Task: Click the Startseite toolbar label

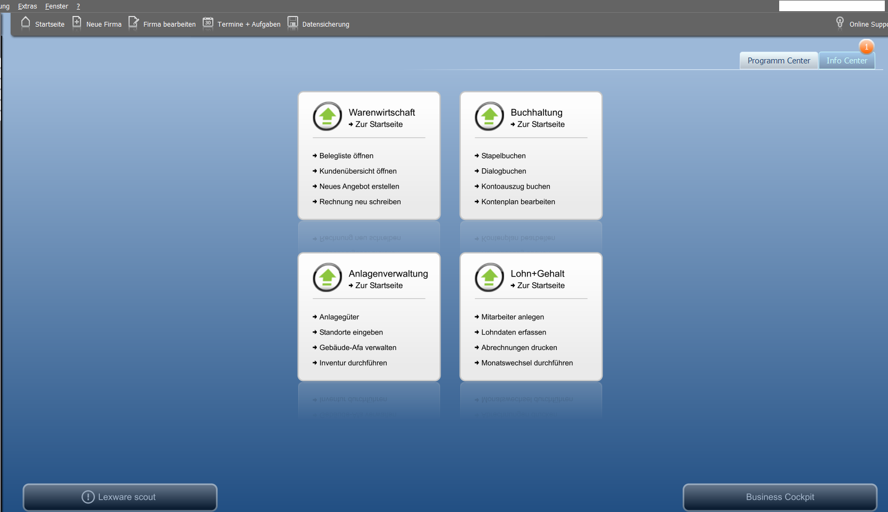Action: pyautogui.click(x=50, y=25)
